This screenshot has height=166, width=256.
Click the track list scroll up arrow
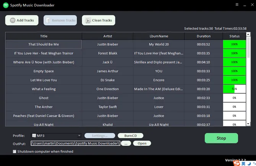pyautogui.click(x=248, y=34)
